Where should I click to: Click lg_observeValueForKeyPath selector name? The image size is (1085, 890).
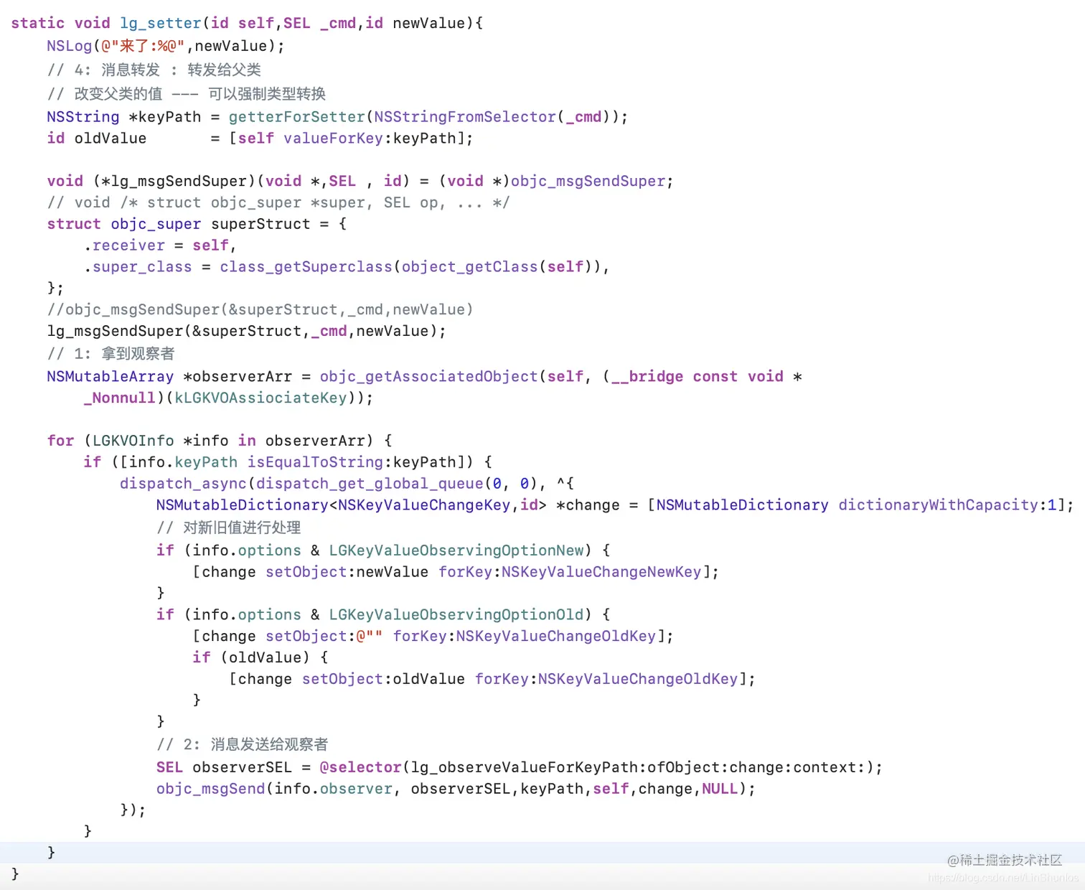point(524,767)
